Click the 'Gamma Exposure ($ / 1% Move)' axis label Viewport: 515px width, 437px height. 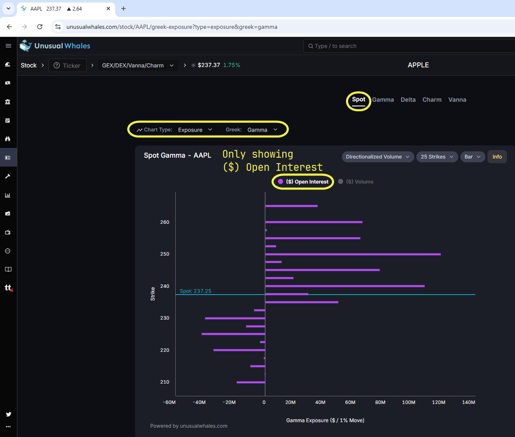tap(325, 420)
